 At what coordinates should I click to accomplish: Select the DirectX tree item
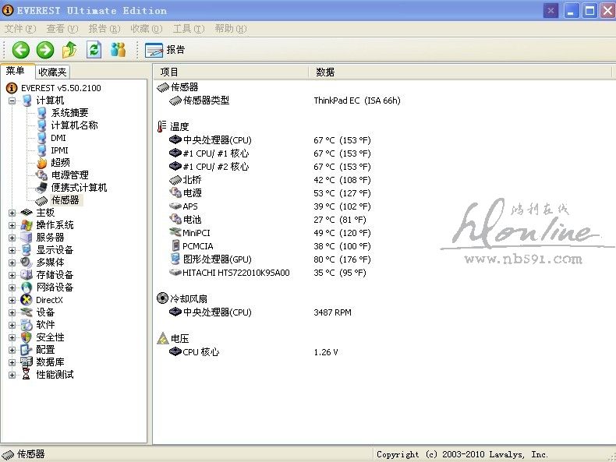(49, 300)
